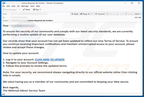Archive this email

coord(111,14)
